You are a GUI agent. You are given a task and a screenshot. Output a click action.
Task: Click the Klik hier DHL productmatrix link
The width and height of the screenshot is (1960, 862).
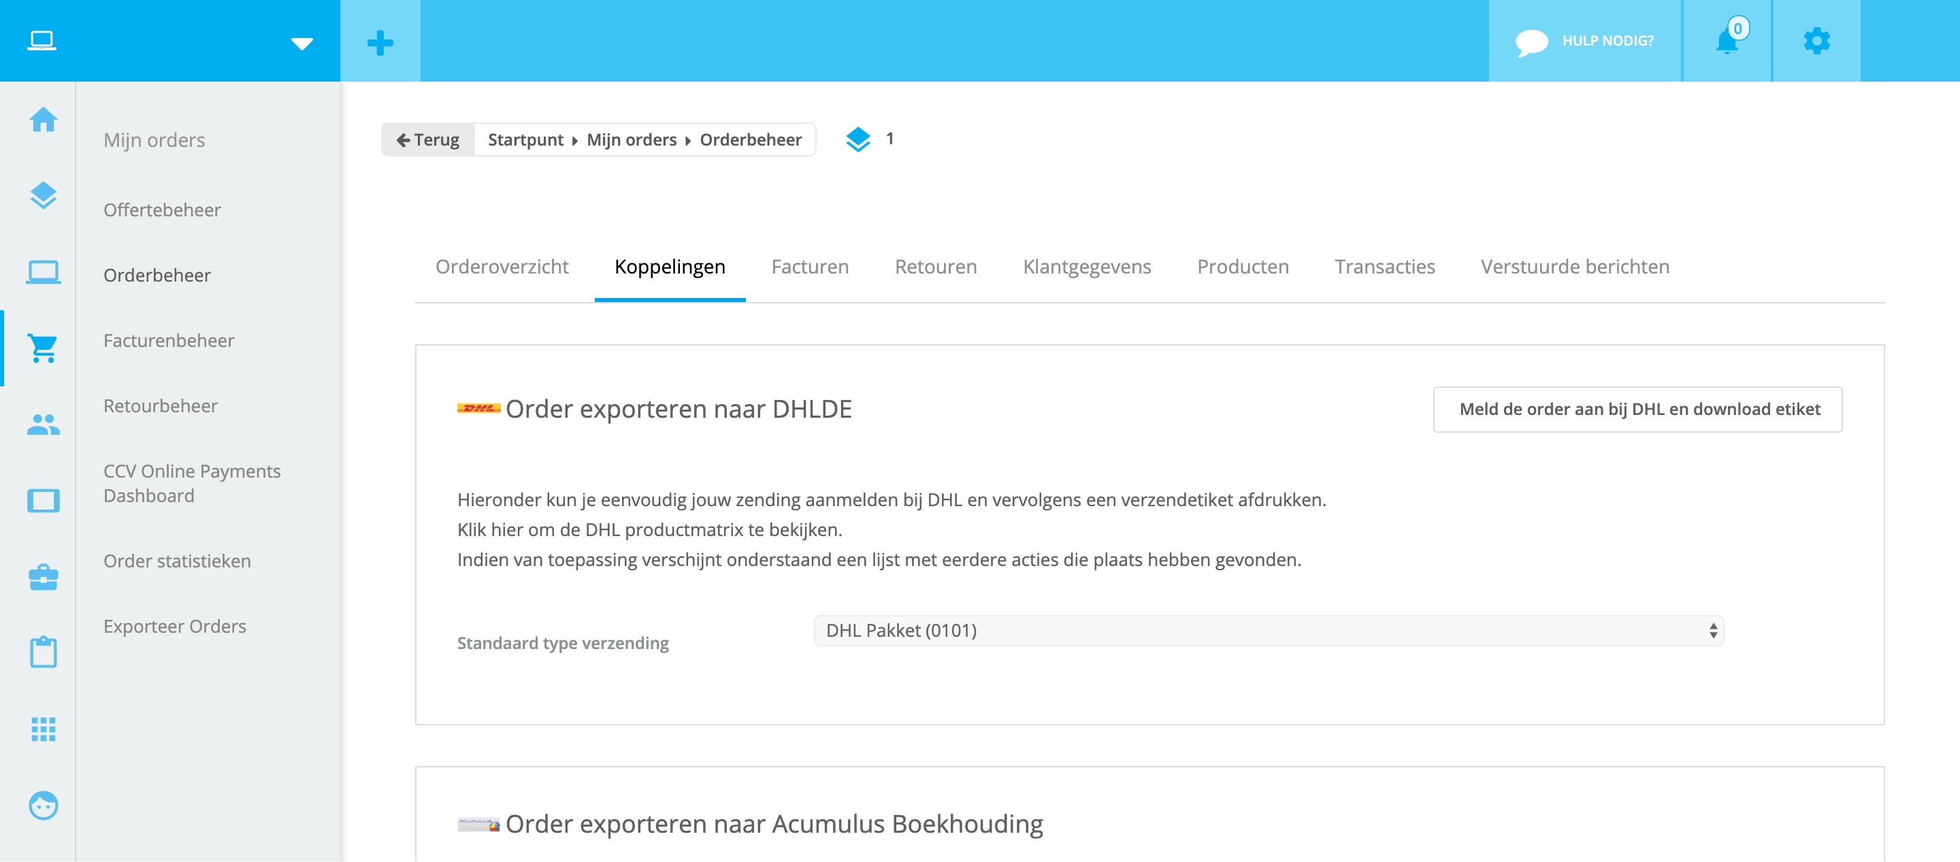pyautogui.click(x=649, y=529)
